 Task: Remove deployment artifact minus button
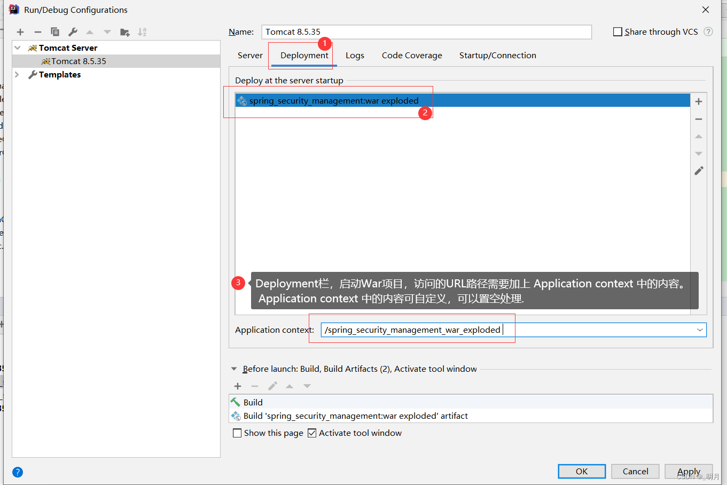point(699,119)
